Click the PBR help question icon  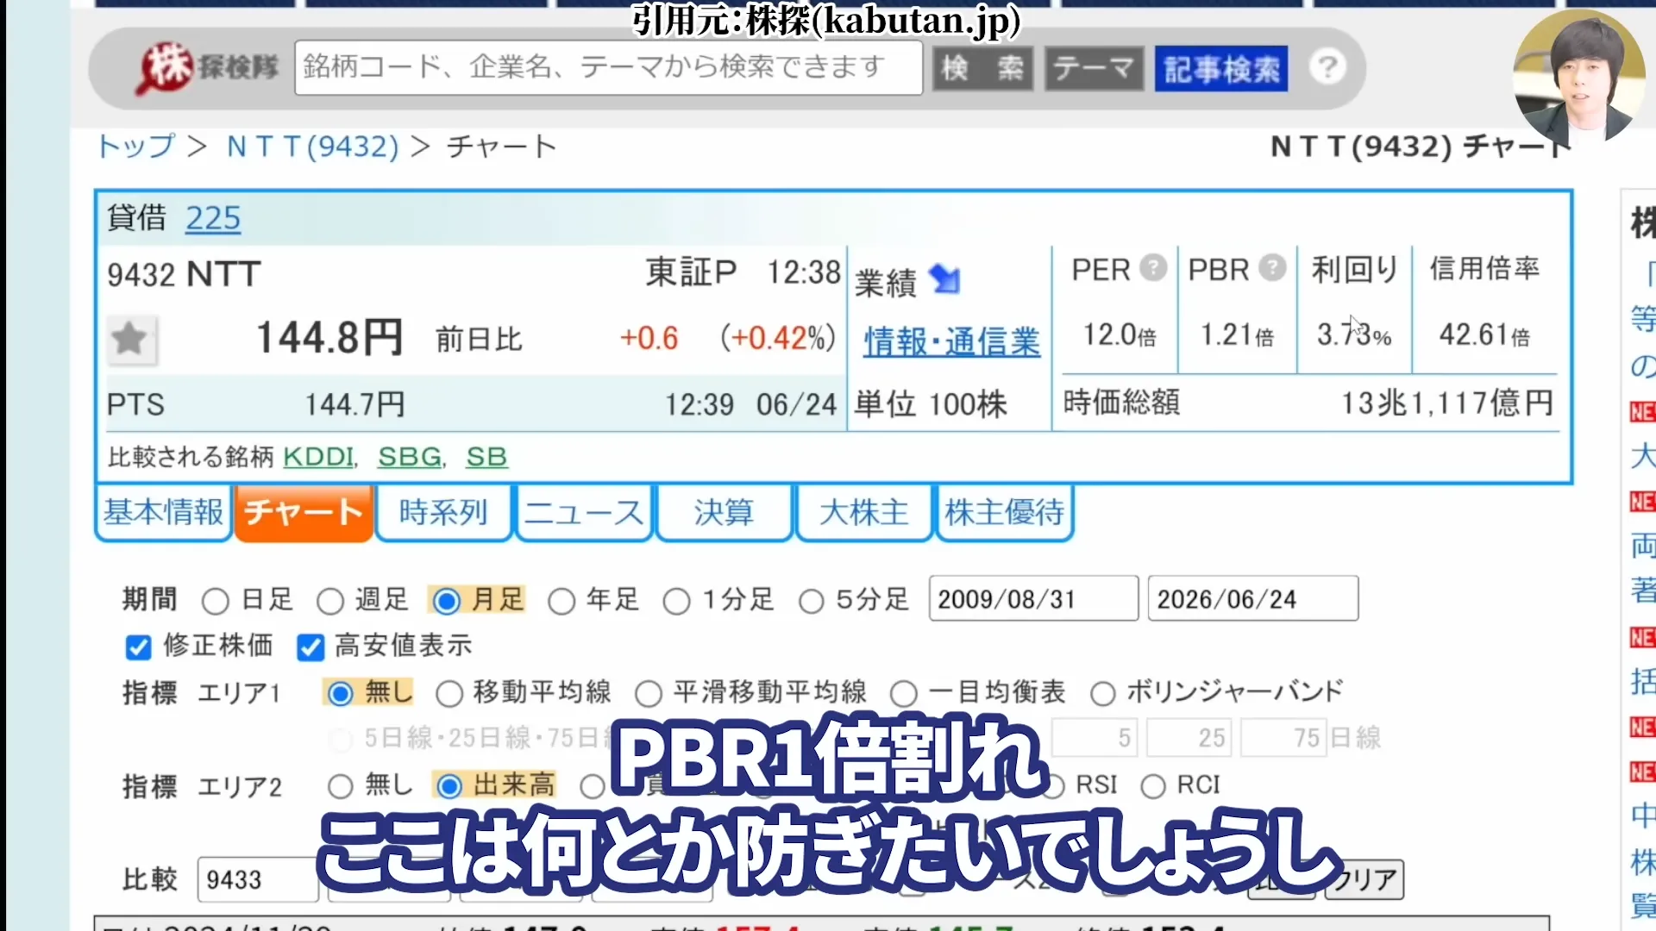tap(1271, 268)
